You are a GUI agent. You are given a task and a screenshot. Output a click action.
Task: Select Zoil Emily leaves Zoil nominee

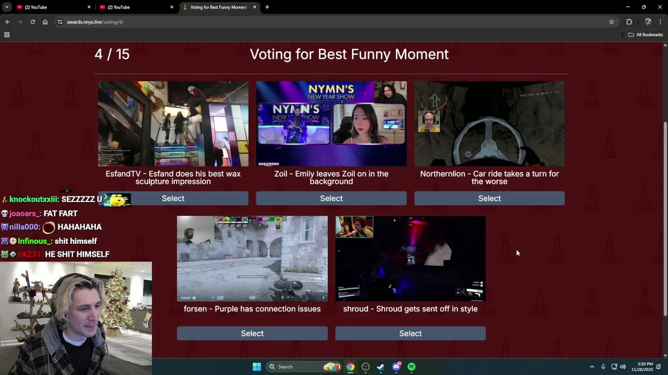pyautogui.click(x=331, y=198)
